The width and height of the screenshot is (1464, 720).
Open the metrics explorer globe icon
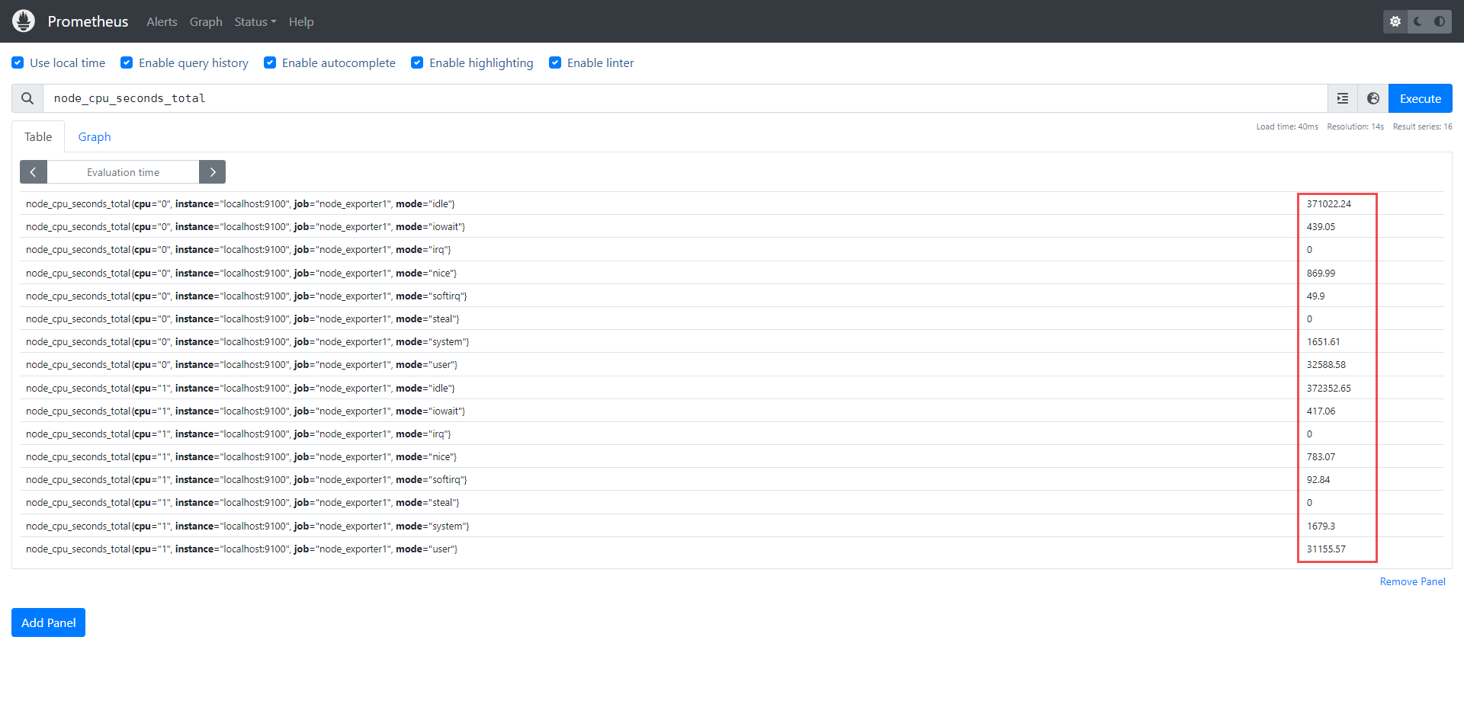[1373, 98]
